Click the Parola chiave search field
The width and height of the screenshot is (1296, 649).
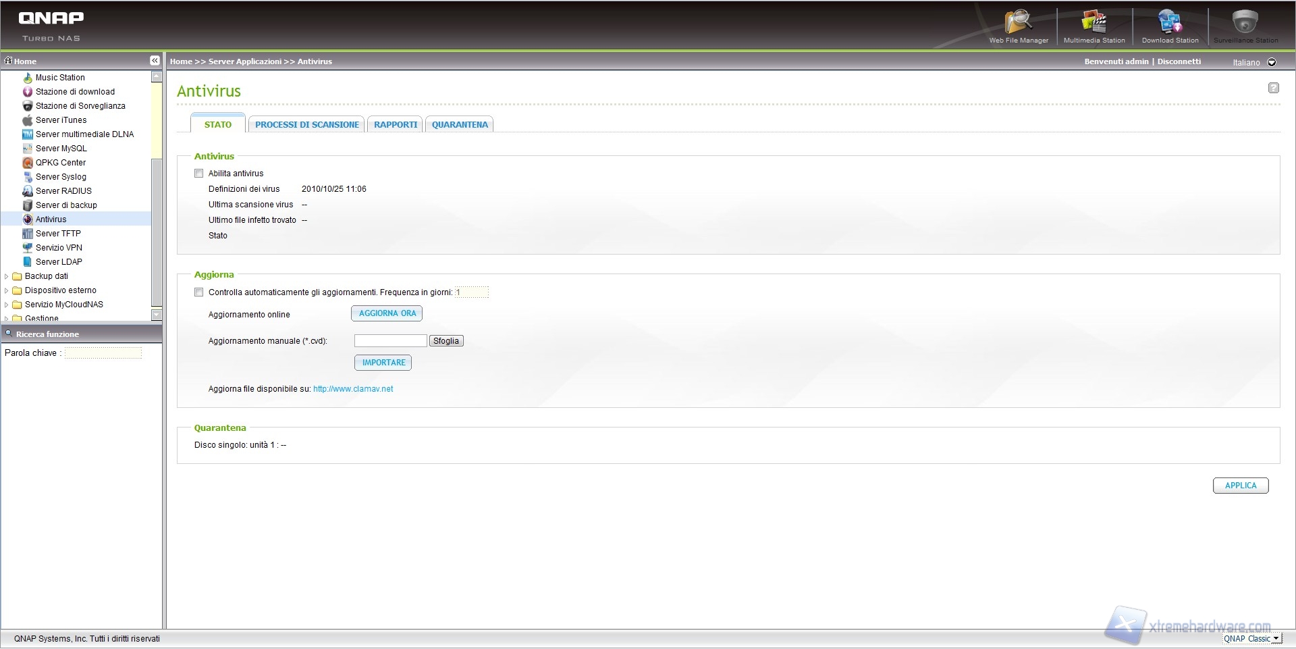click(103, 353)
